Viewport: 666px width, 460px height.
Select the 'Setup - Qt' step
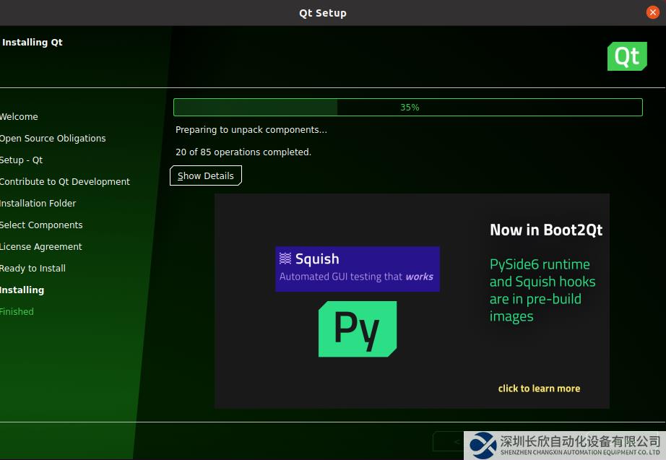click(21, 160)
